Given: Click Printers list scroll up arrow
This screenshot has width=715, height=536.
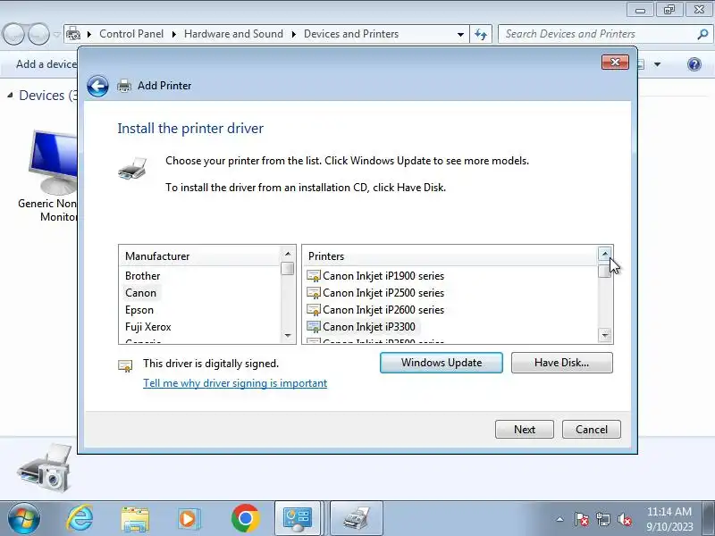Looking at the screenshot, I should (x=605, y=254).
